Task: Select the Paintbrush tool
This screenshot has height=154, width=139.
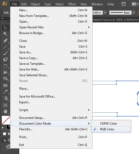Action: coord(5,53)
